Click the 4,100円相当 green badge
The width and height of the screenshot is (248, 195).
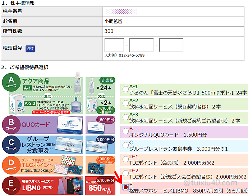106,110
